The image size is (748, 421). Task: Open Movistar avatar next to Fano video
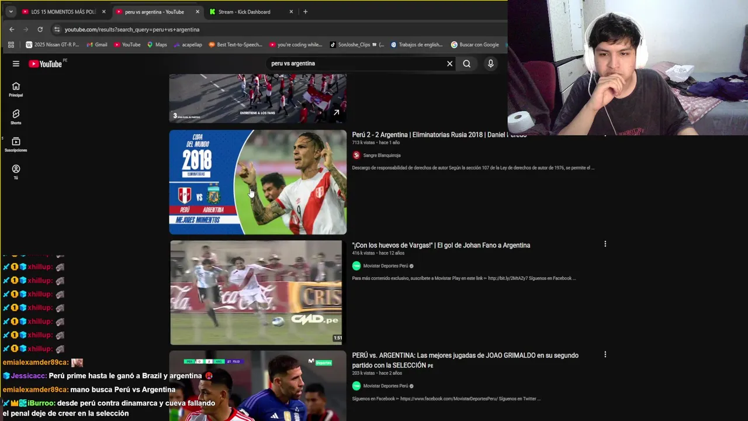point(356,266)
